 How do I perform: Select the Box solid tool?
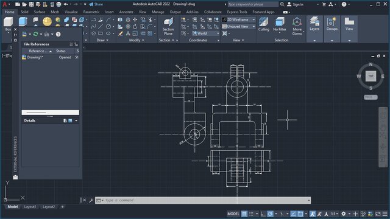click(x=8, y=24)
